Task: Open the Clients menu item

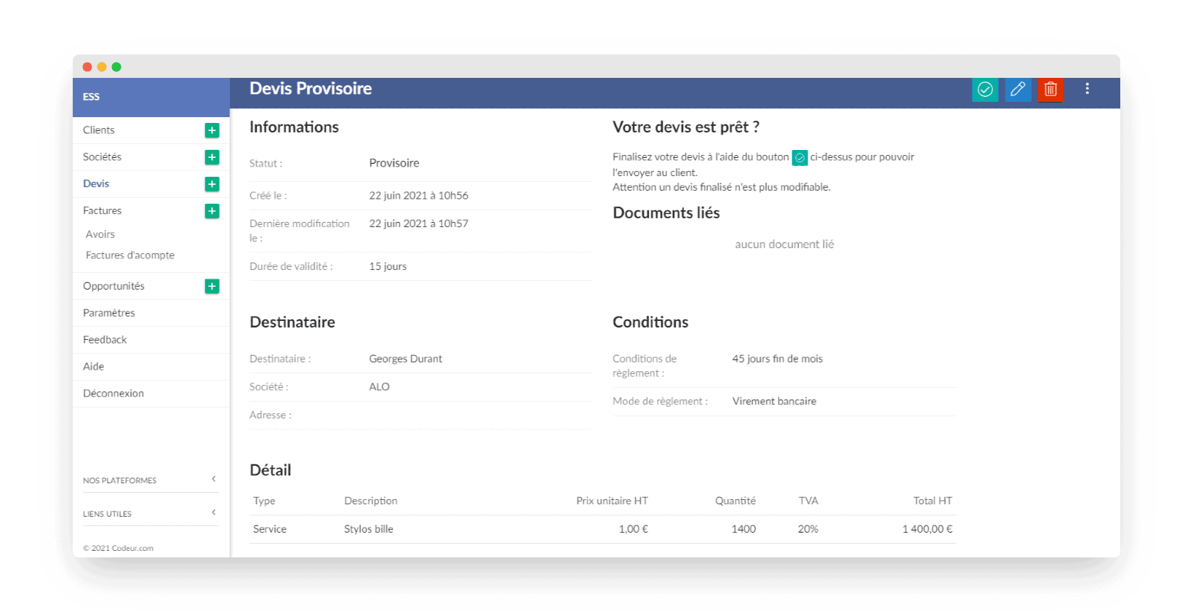Action: (99, 130)
